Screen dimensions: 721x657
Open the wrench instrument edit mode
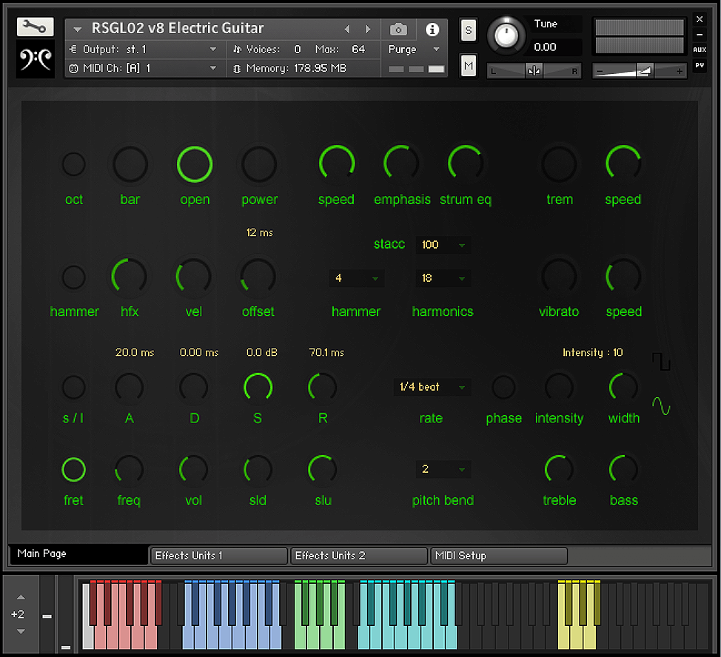point(35,27)
